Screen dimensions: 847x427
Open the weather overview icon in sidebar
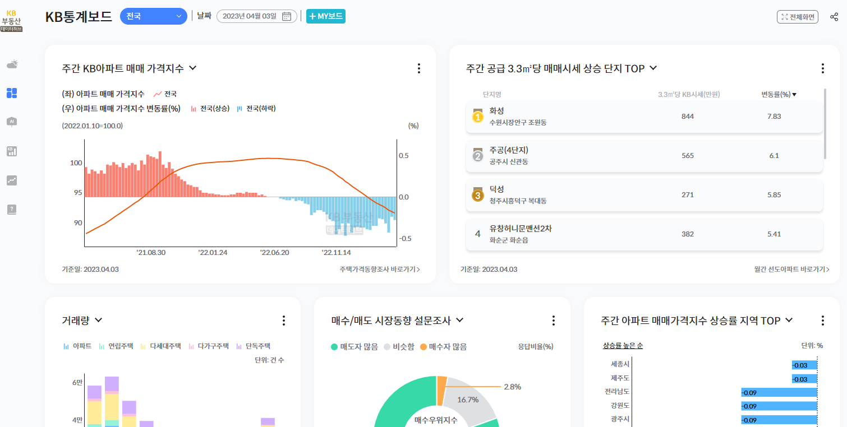click(12, 63)
